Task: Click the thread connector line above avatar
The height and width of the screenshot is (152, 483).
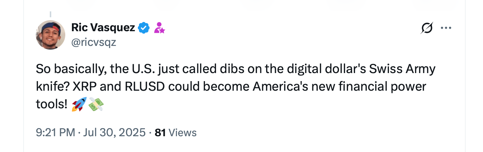Action: (x=50, y=15)
